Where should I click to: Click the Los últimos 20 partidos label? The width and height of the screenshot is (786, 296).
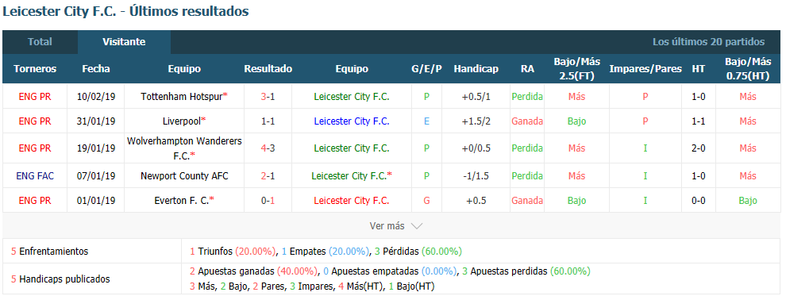[708, 42]
